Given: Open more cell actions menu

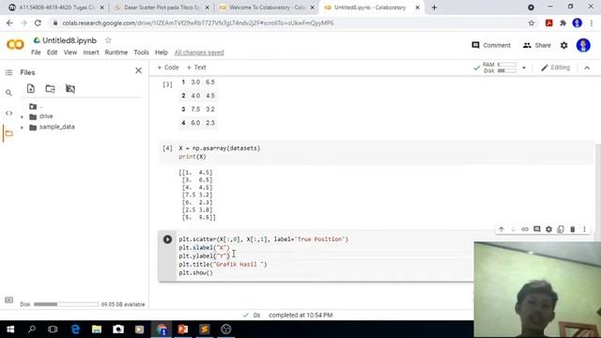Looking at the screenshot, I should (x=584, y=229).
